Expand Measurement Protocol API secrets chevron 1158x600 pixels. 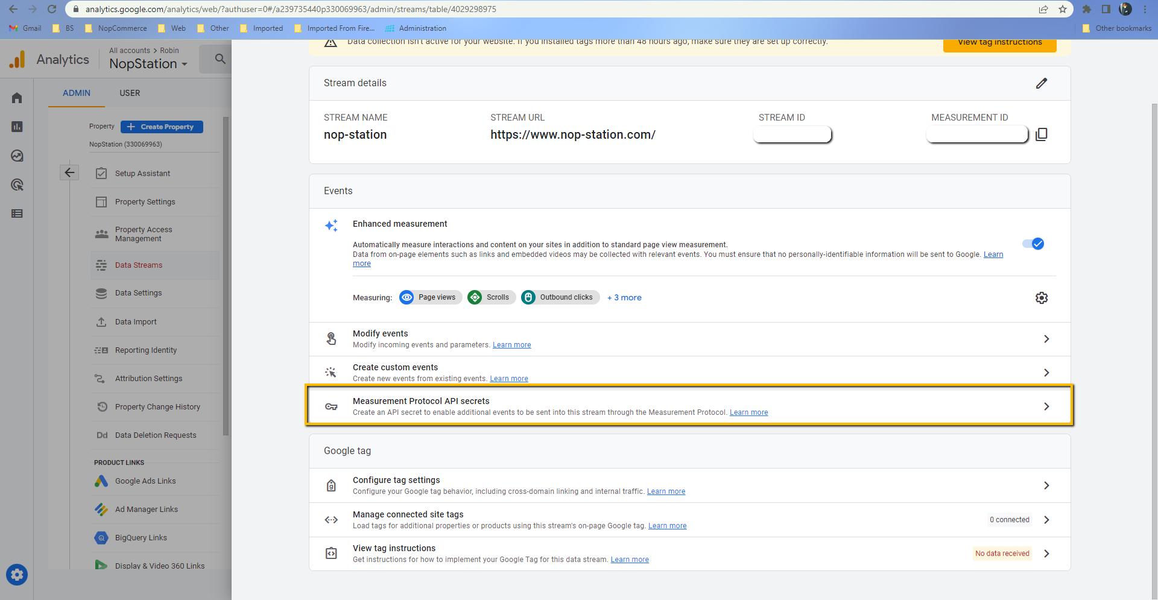[x=1046, y=406]
